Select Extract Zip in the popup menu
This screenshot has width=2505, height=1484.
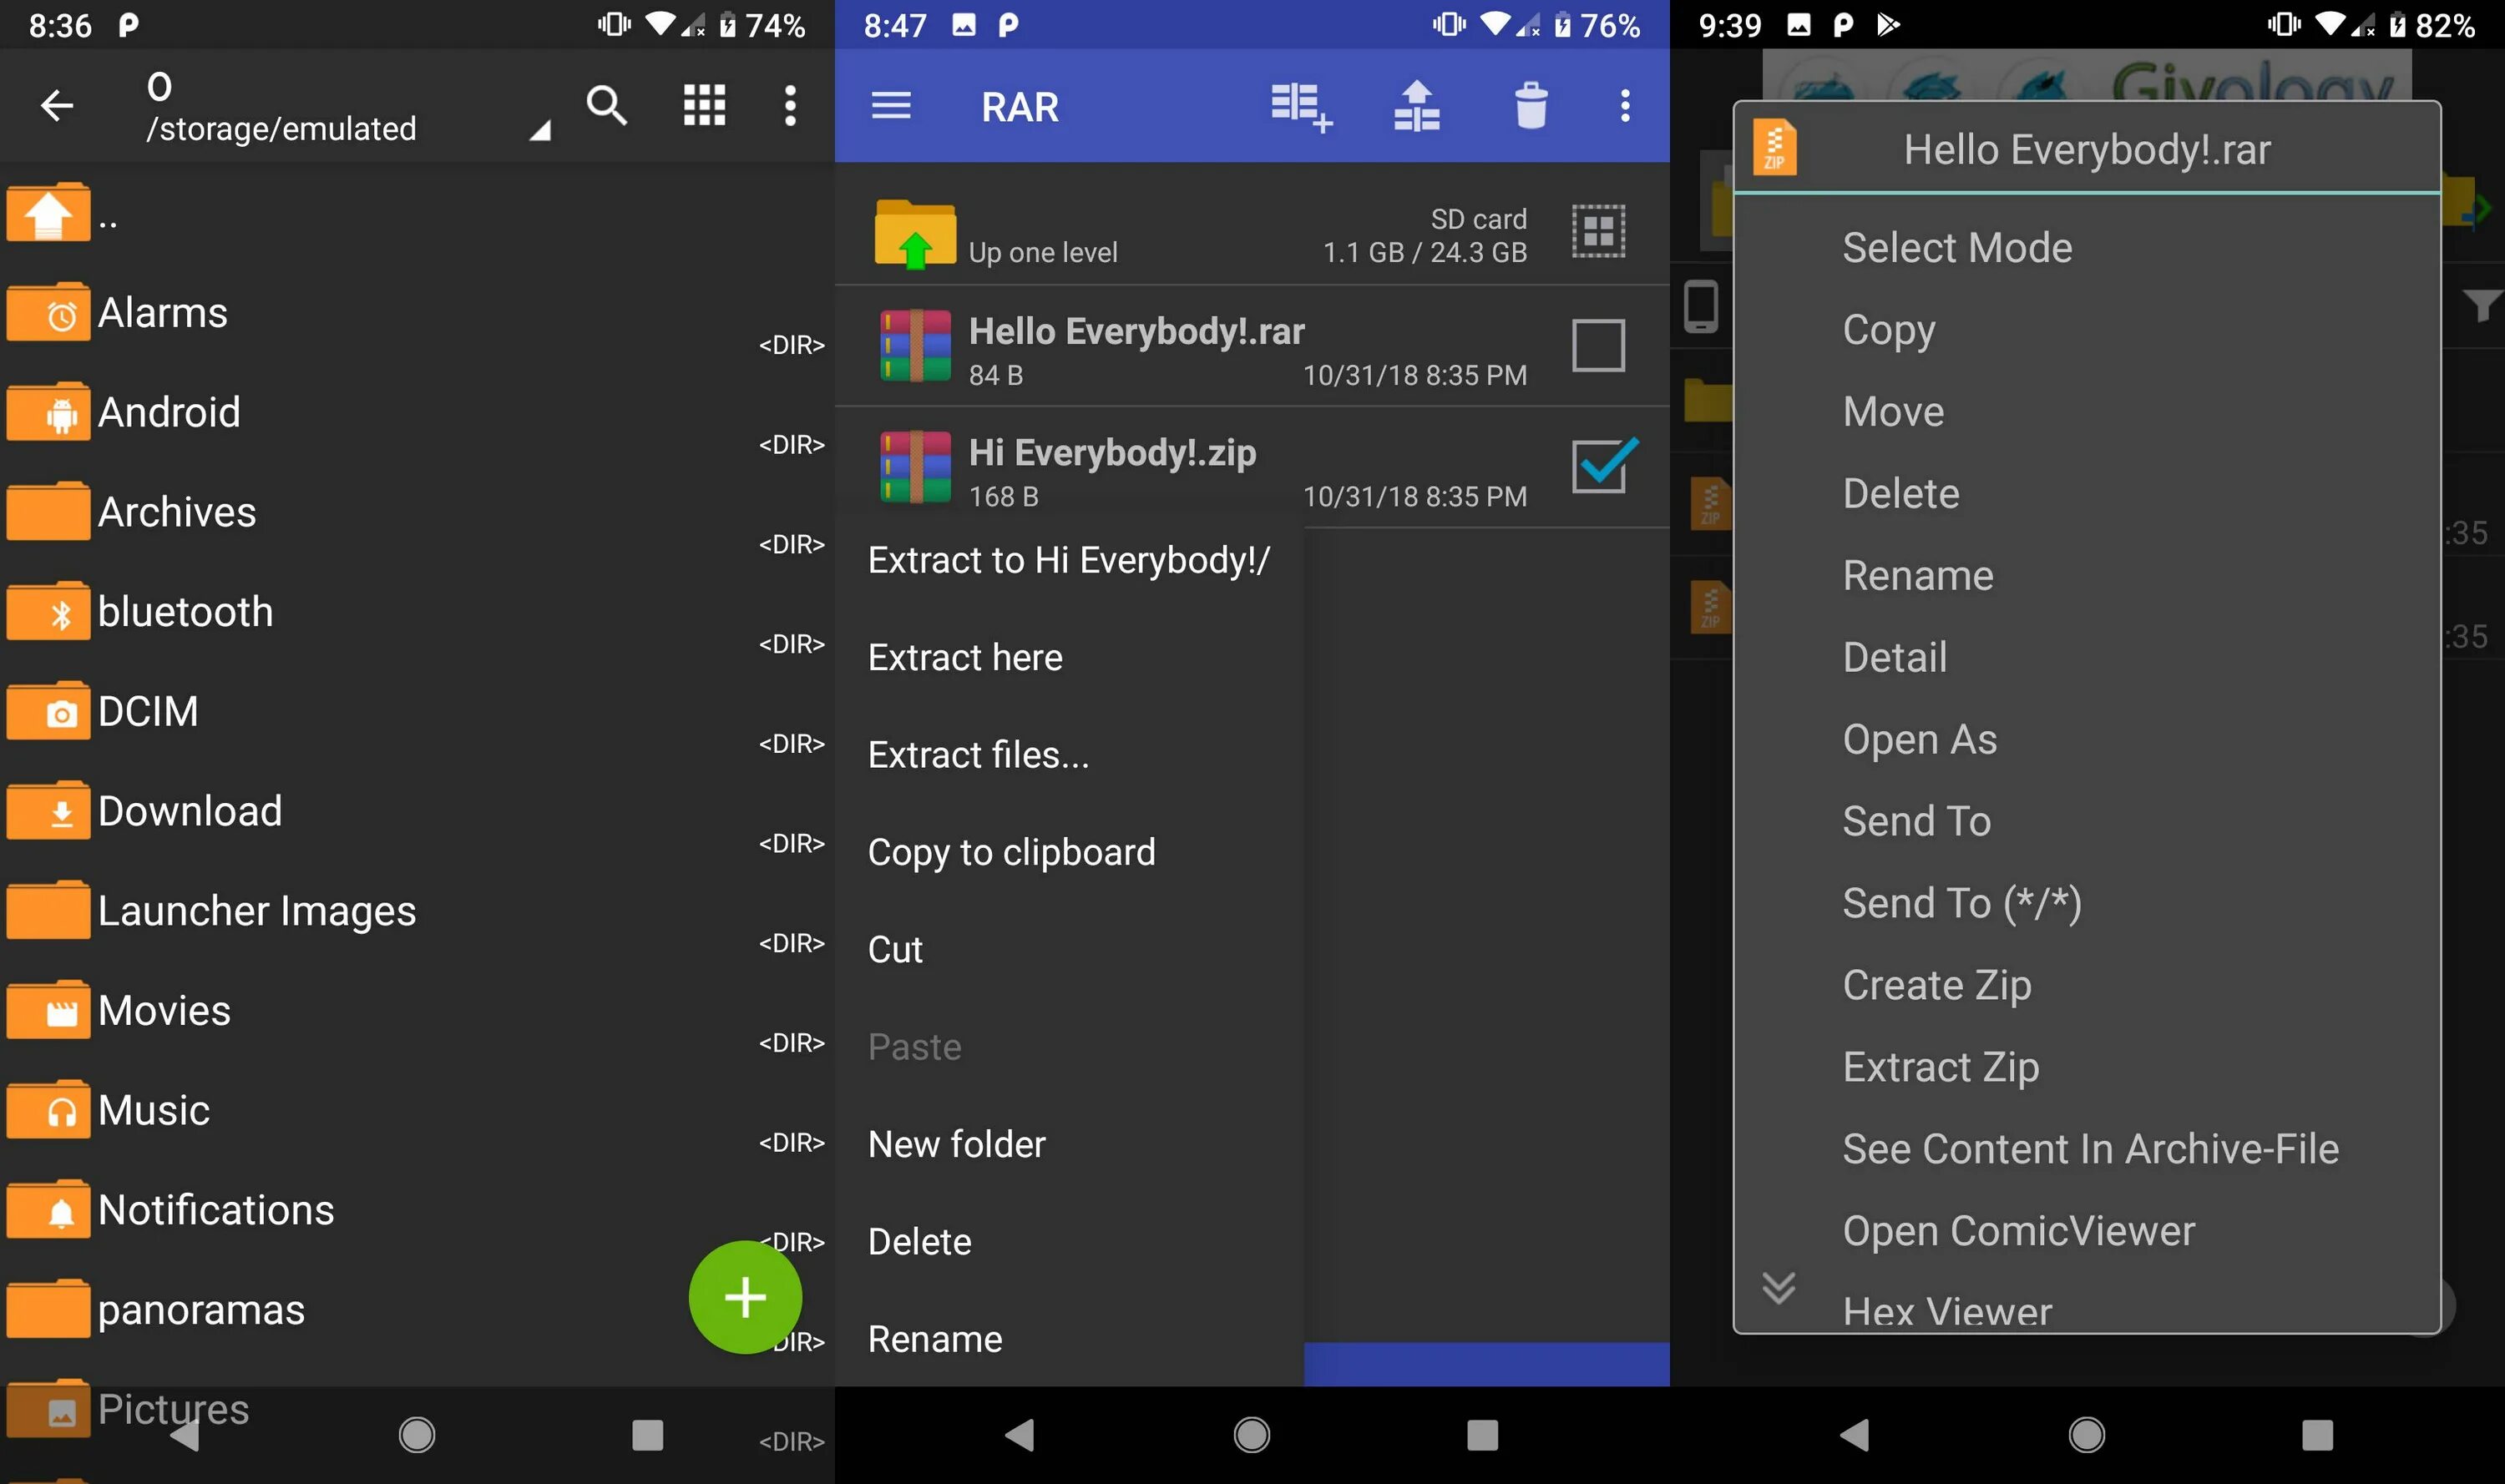(1940, 1067)
